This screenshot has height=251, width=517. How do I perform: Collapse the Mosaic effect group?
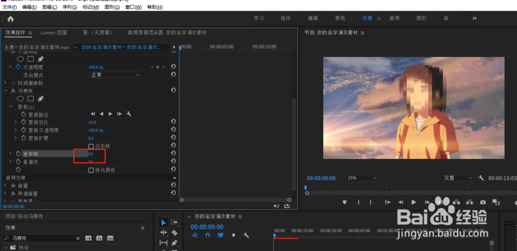(5, 90)
